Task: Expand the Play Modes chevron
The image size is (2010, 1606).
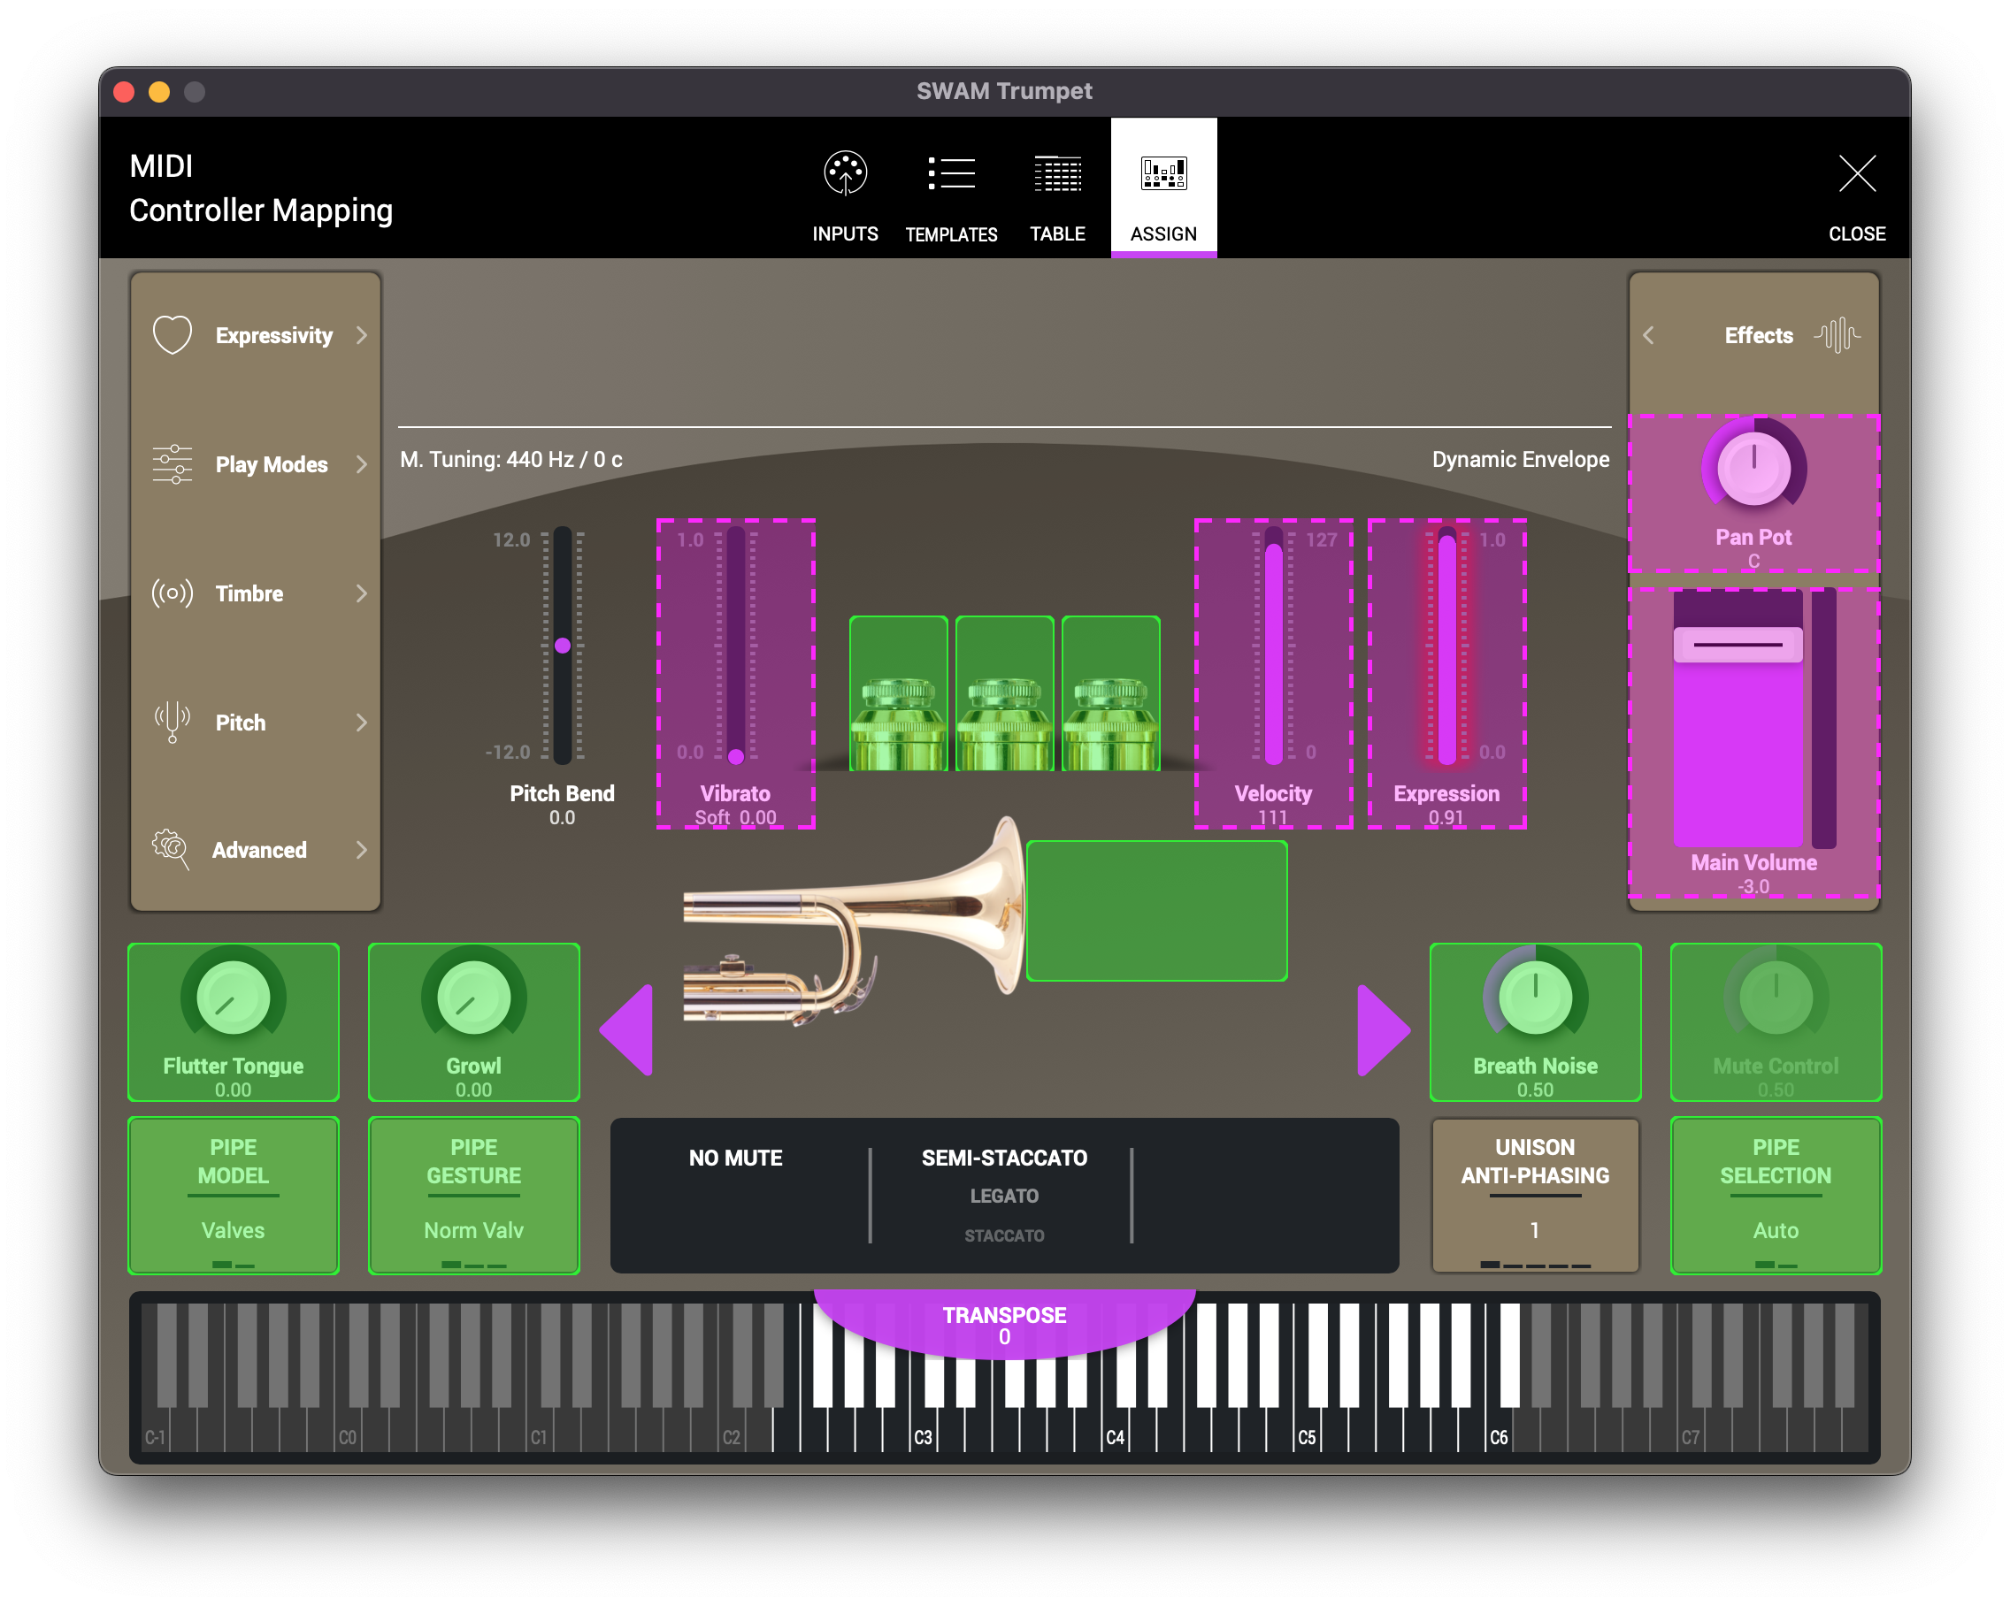Action: pos(362,464)
